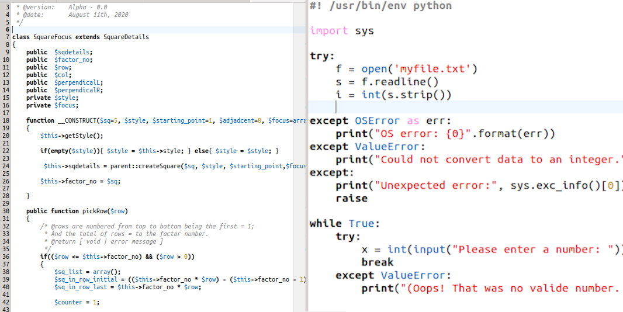Click the 'if(empty($style))' statement line
The image size is (623, 312).
point(160,151)
